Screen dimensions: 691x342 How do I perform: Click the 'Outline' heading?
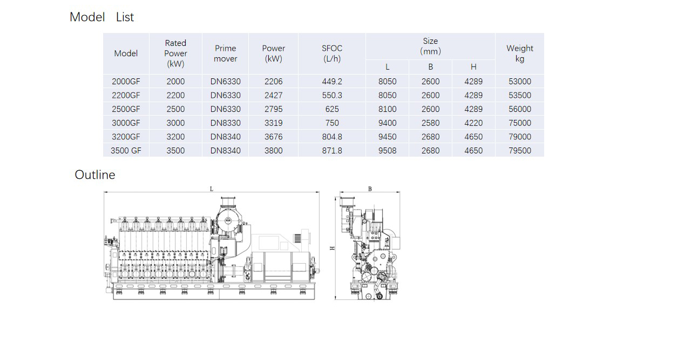pos(95,175)
